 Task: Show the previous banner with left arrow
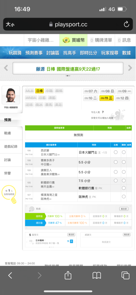(6, 68)
